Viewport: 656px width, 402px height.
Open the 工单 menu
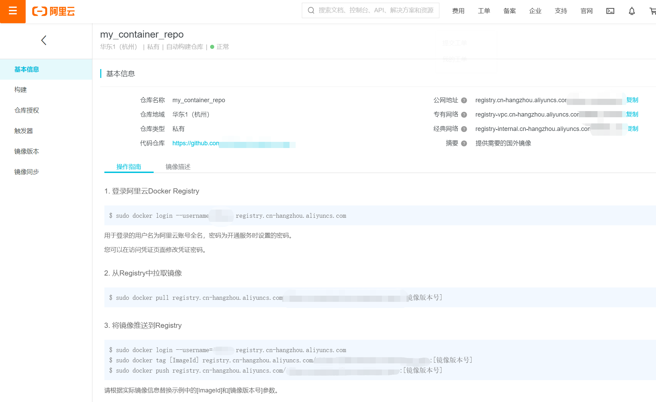[x=484, y=11]
